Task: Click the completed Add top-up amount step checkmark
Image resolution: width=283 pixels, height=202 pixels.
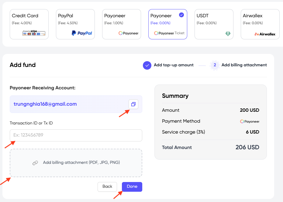Action: pyautogui.click(x=147, y=65)
